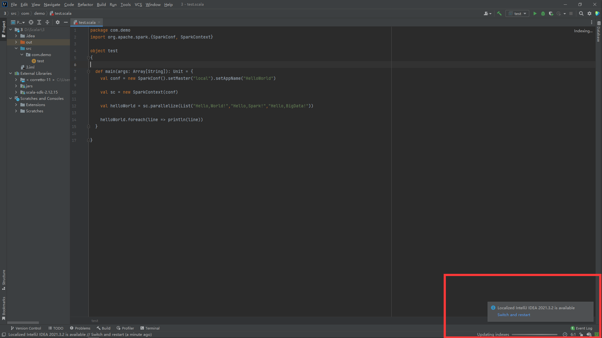Build project using the hammer icon
This screenshot has height=338, width=602.
coord(499,13)
